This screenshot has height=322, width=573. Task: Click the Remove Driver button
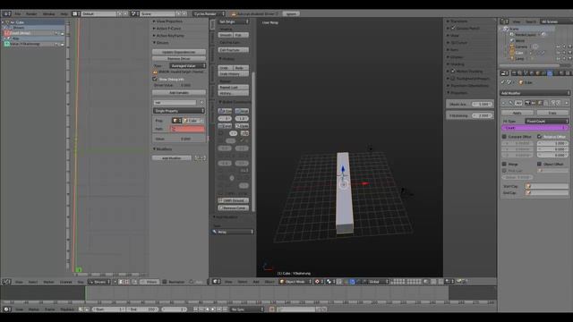point(179,58)
